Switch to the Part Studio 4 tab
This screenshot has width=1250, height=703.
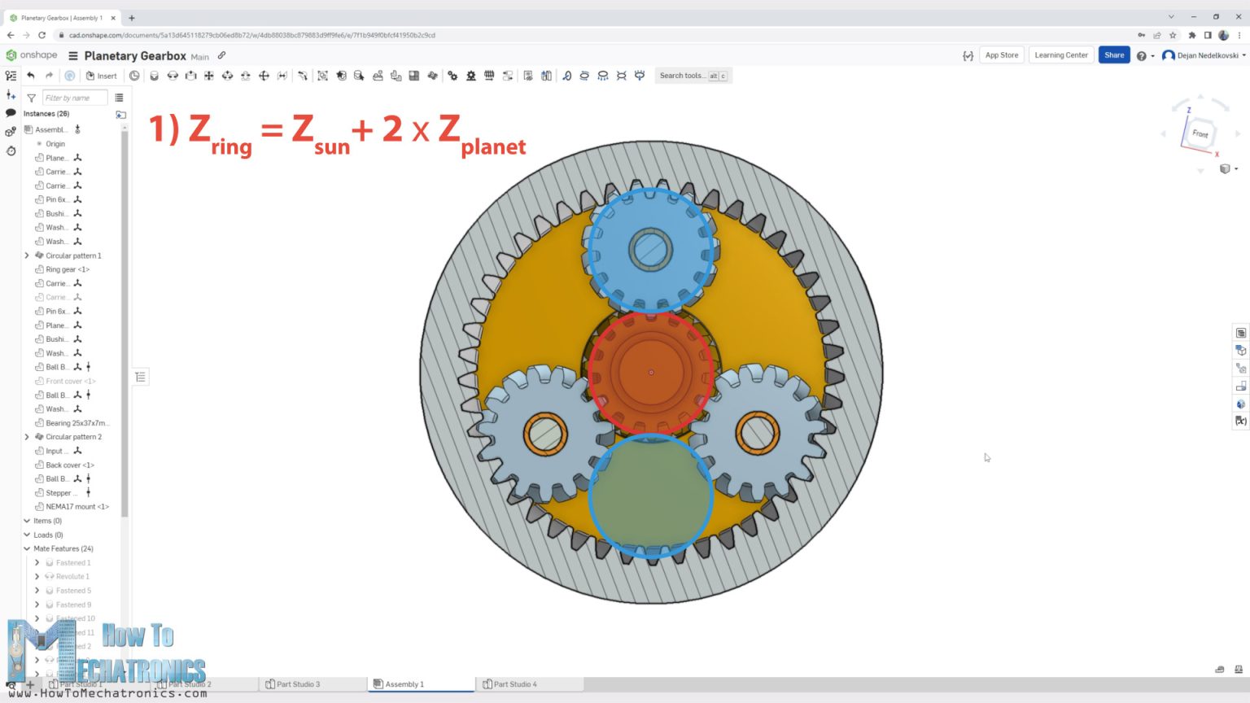pyautogui.click(x=516, y=683)
